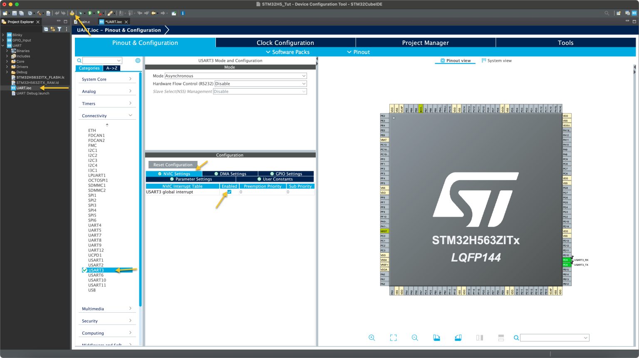Click the Save All toolbar icon
639x358 pixels.
point(22,13)
